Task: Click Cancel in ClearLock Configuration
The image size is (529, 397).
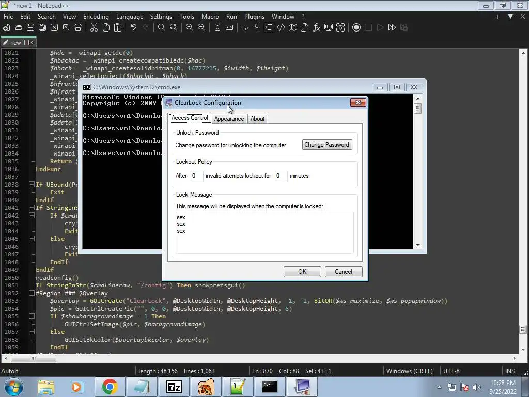Action: tap(344, 272)
